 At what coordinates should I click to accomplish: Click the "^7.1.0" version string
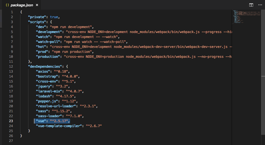[74, 116]
